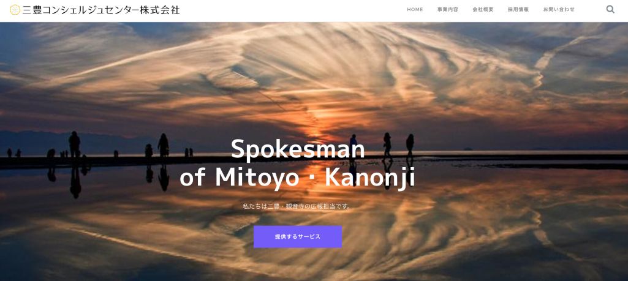Go to the HOME menu item

[415, 10]
